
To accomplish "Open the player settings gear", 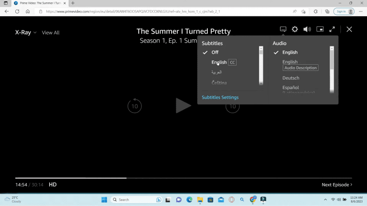I will [x=295, y=29].
